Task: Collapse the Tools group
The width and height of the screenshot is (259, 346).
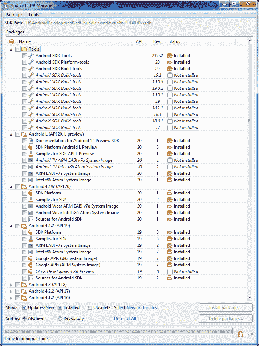Action: coord(11,49)
